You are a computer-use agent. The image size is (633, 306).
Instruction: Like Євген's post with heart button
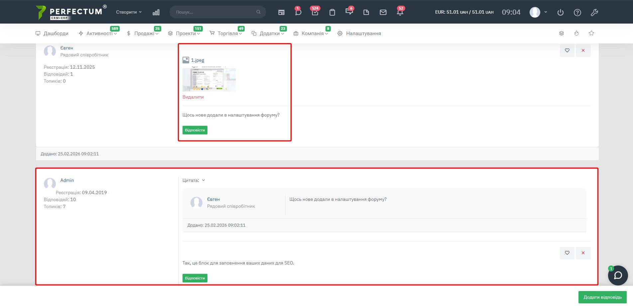[567, 50]
